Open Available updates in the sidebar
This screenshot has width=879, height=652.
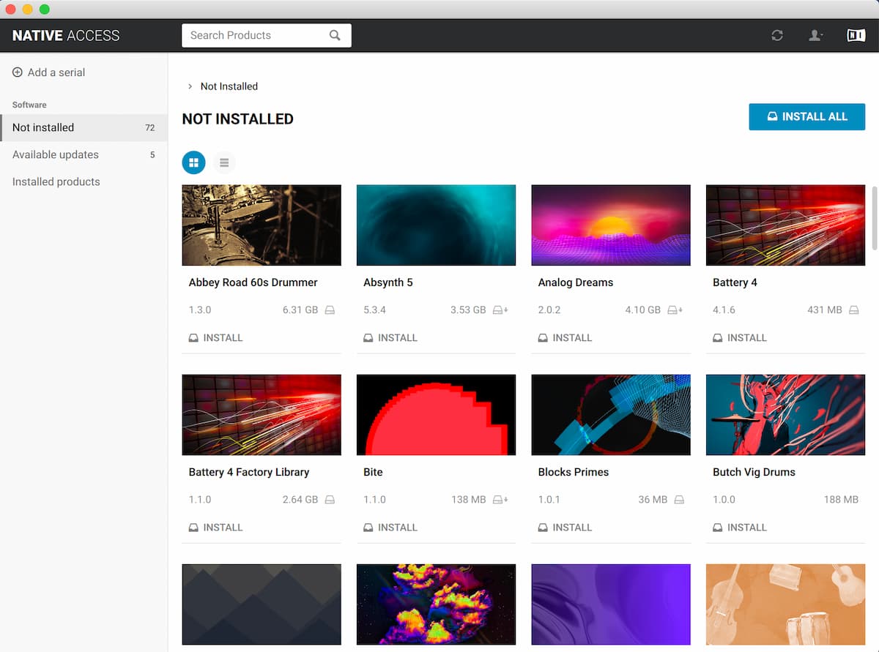coord(84,154)
